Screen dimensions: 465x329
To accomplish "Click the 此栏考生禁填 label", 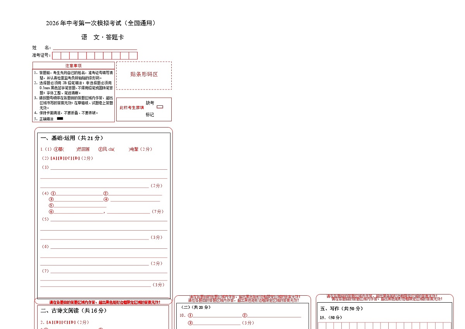I will pyautogui.click(x=132, y=108).
